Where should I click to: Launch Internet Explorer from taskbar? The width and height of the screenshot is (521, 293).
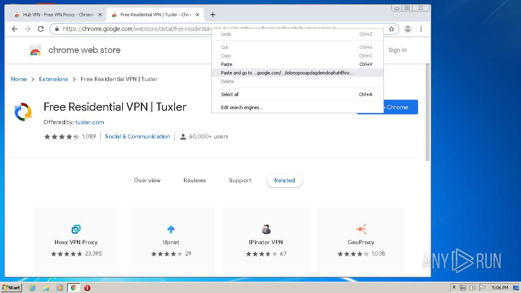point(33,288)
